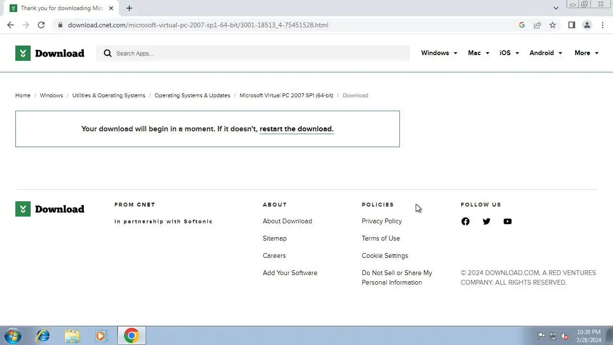The width and height of the screenshot is (613, 345).
Task: Click the browser Forward arrow
Action: coord(26,25)
